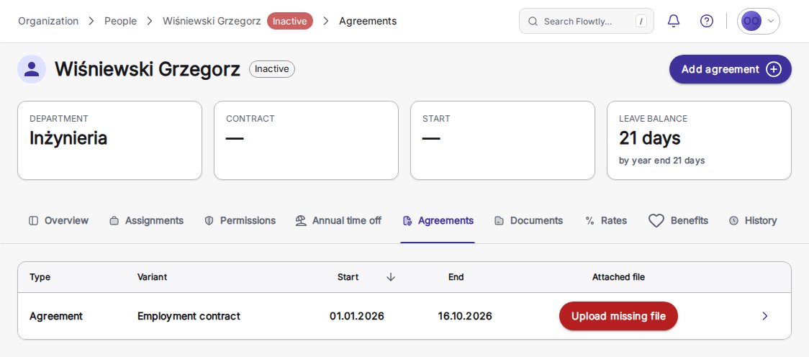
Task: Open the notifications bell
Action: point(673,21)
